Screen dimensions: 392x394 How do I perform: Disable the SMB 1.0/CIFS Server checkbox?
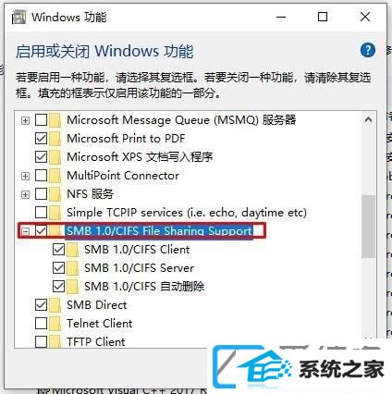pos(58,268)
